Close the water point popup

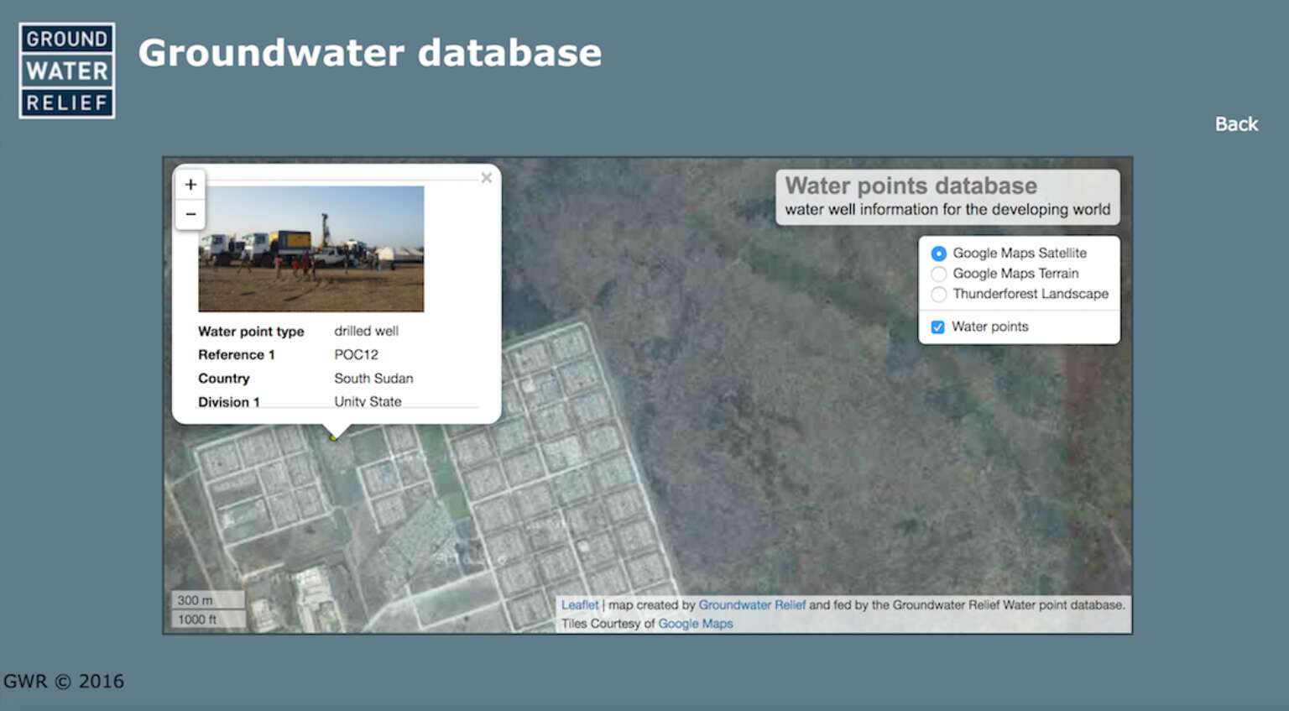486,178
